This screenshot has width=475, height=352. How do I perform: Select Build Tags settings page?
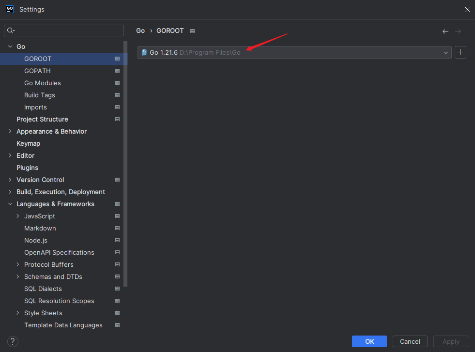40,95
